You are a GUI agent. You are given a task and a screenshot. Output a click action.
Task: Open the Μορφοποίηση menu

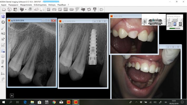coord(26,5)
